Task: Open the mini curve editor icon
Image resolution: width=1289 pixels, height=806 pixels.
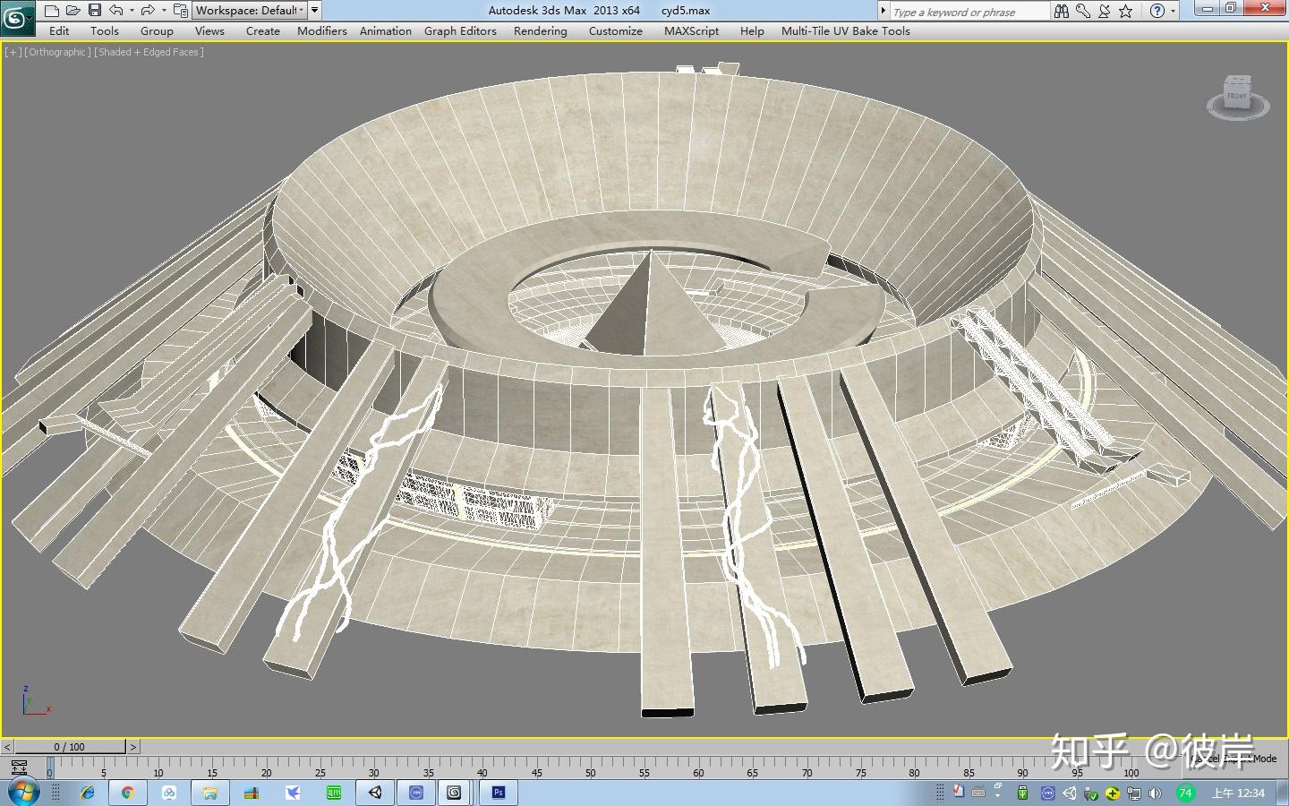Action: tap(19, 767)
